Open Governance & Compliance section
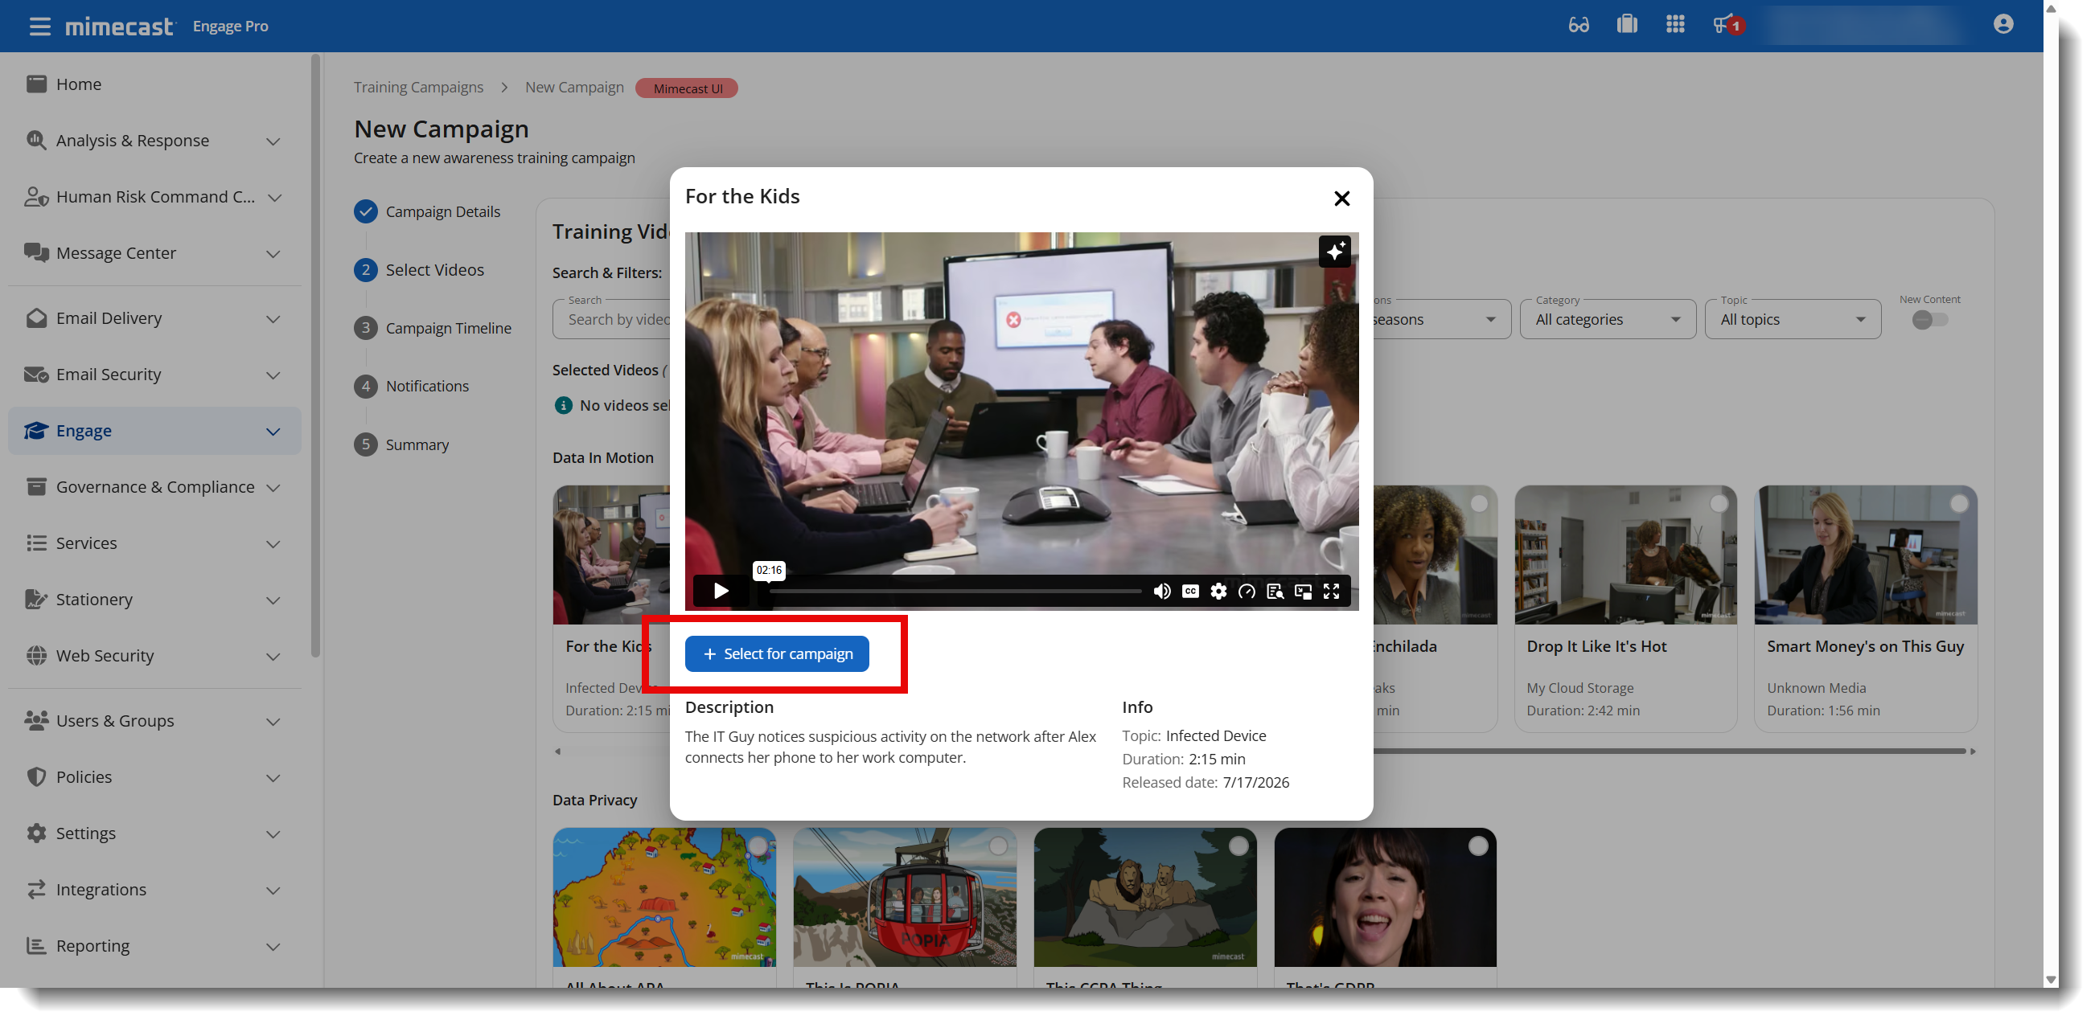This screenshot has height=1028, width=2099. tap(155, 486)
